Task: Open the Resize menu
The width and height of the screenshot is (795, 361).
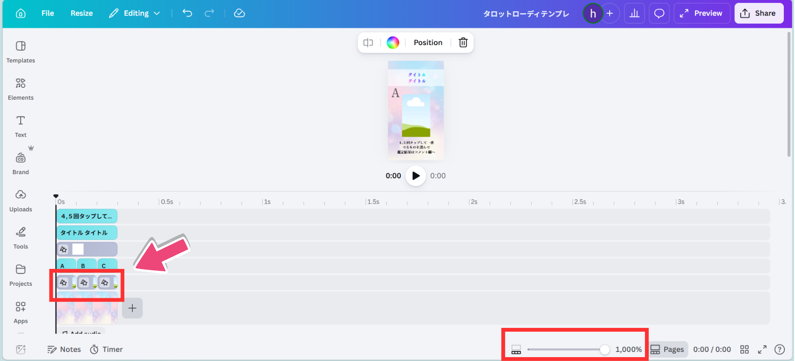Action: coord(82,13)
